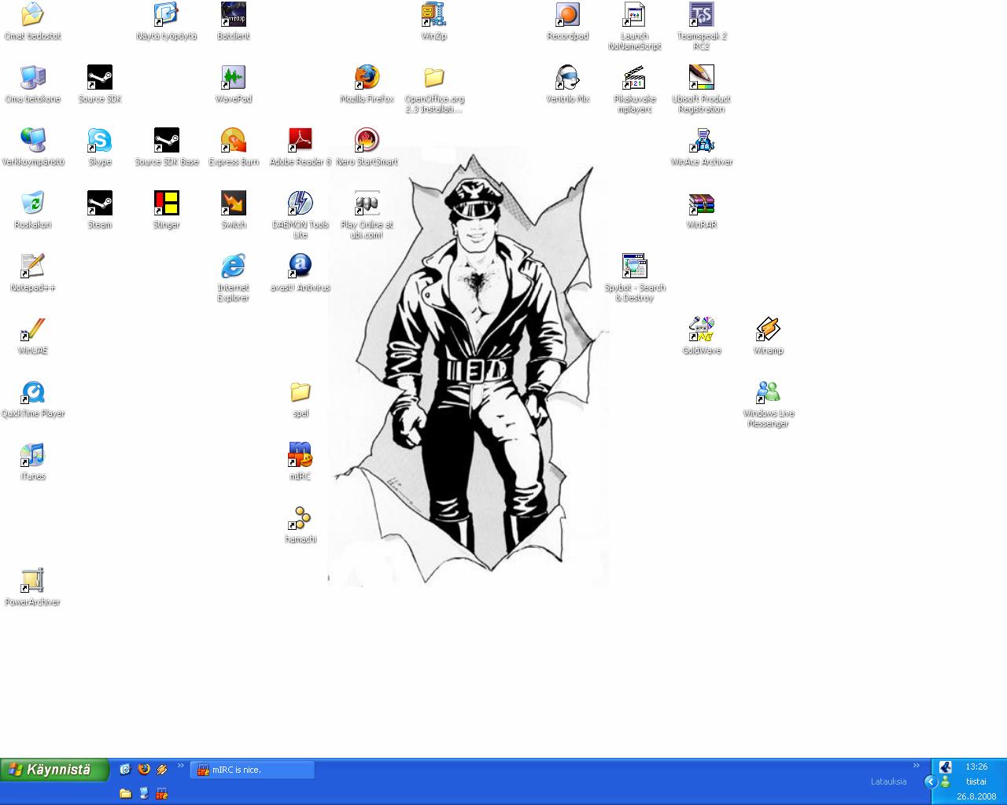
Task: Select the Nero StartSmart desktop shortcut
Action: click(367, 146)
